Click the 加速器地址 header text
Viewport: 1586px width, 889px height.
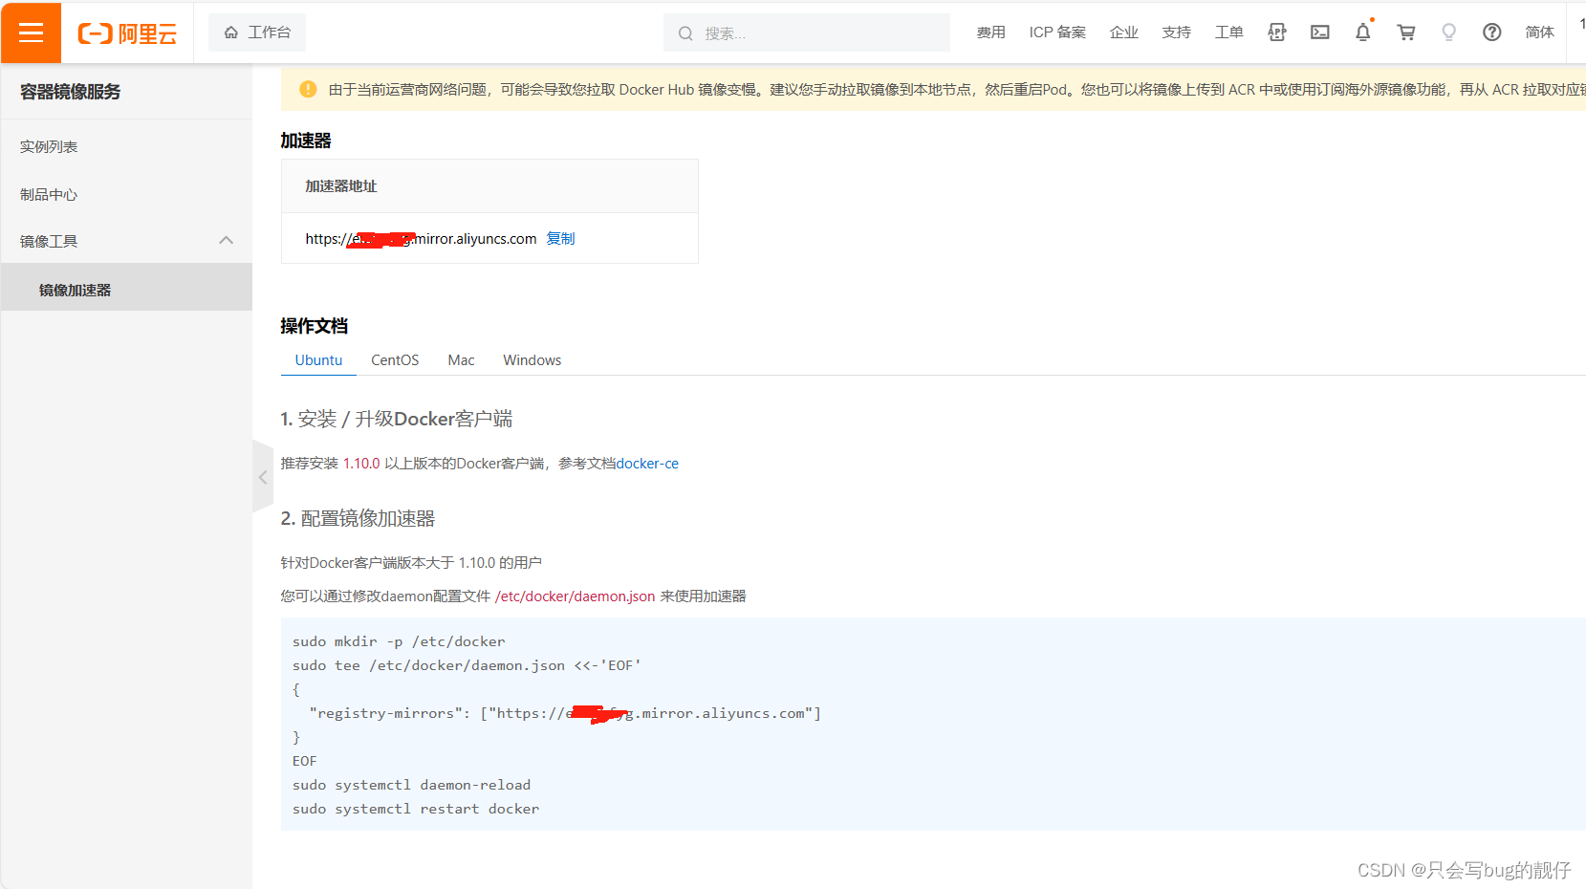point(341,186)
